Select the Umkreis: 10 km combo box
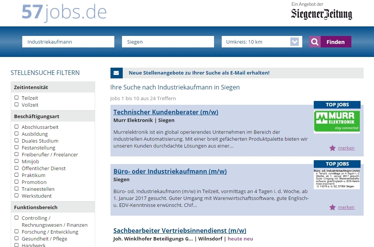The image size is (374, 247). click(262, 42)
